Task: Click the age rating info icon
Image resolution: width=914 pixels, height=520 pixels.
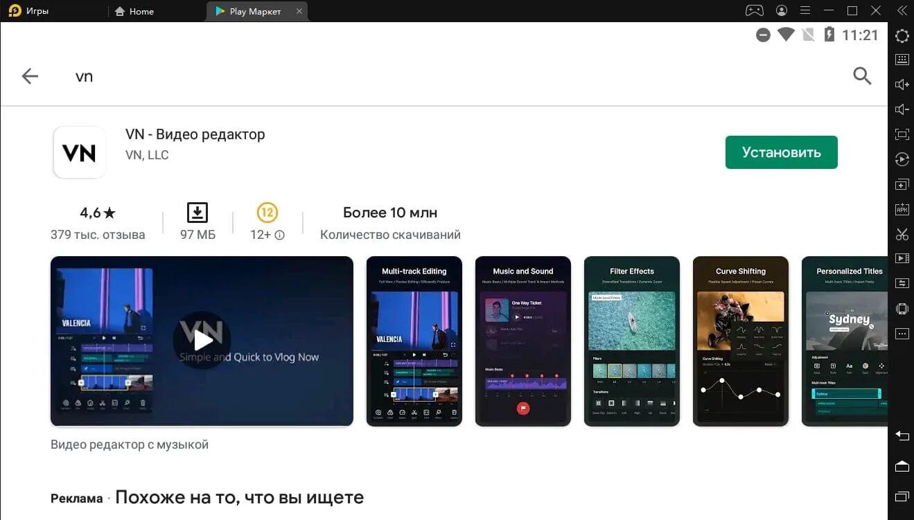Action: click(x=280, y=235)
